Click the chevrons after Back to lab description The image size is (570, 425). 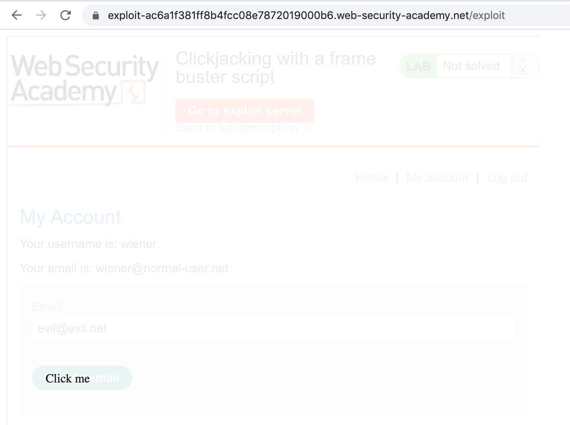309,128
